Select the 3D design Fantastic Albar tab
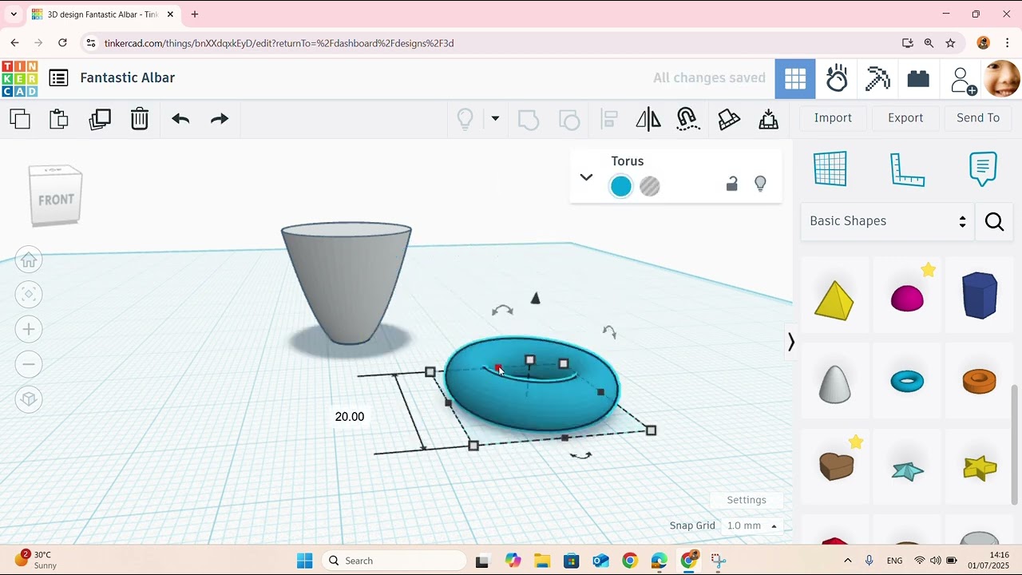This screenshot has width=1022, height=575. (x=103, y=14)
